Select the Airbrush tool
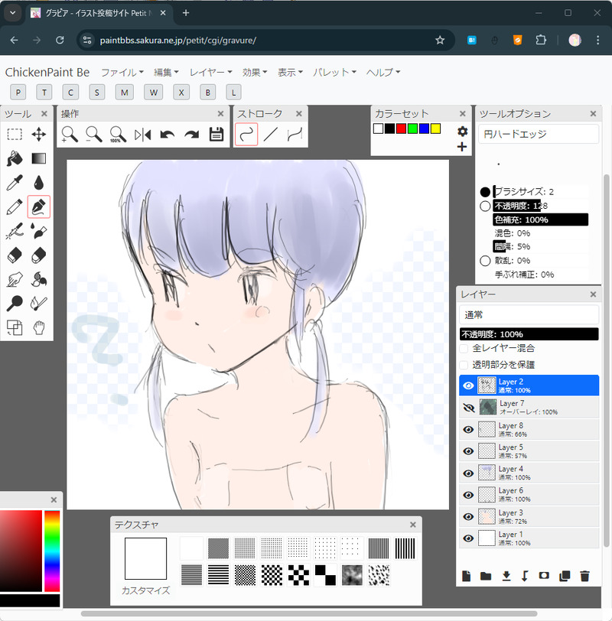This screenshot has height=621, width=612. [15, 231]
